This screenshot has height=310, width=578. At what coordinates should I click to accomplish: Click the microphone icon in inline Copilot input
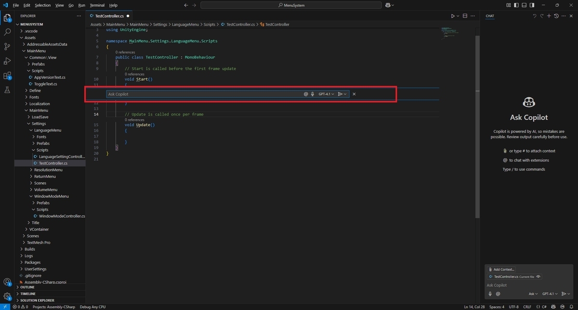[313, 94]
